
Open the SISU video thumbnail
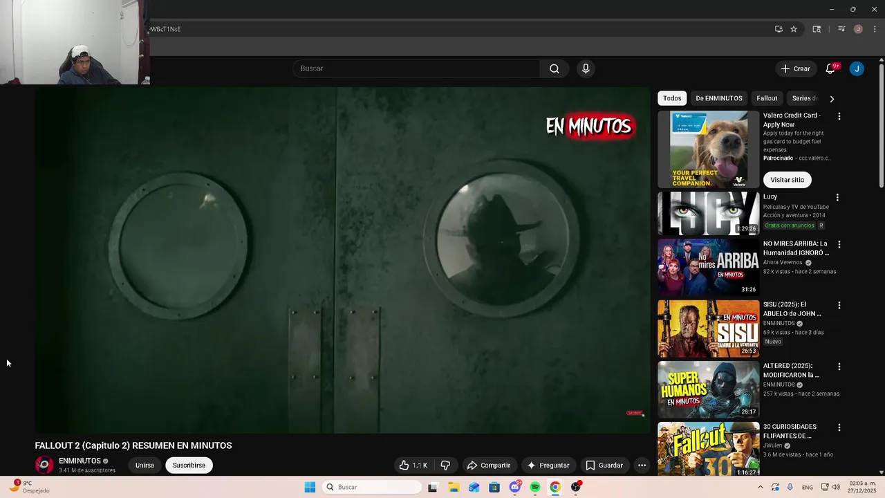(708, 329)
